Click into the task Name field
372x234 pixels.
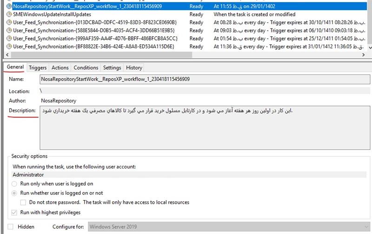(205, 80)
